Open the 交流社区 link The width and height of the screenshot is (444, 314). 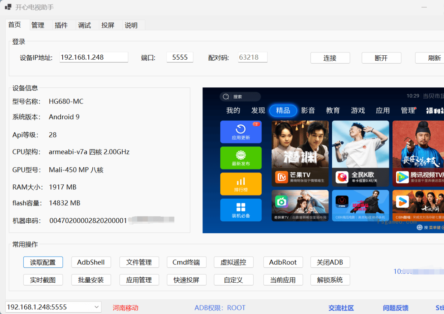[x=341, y=308]
